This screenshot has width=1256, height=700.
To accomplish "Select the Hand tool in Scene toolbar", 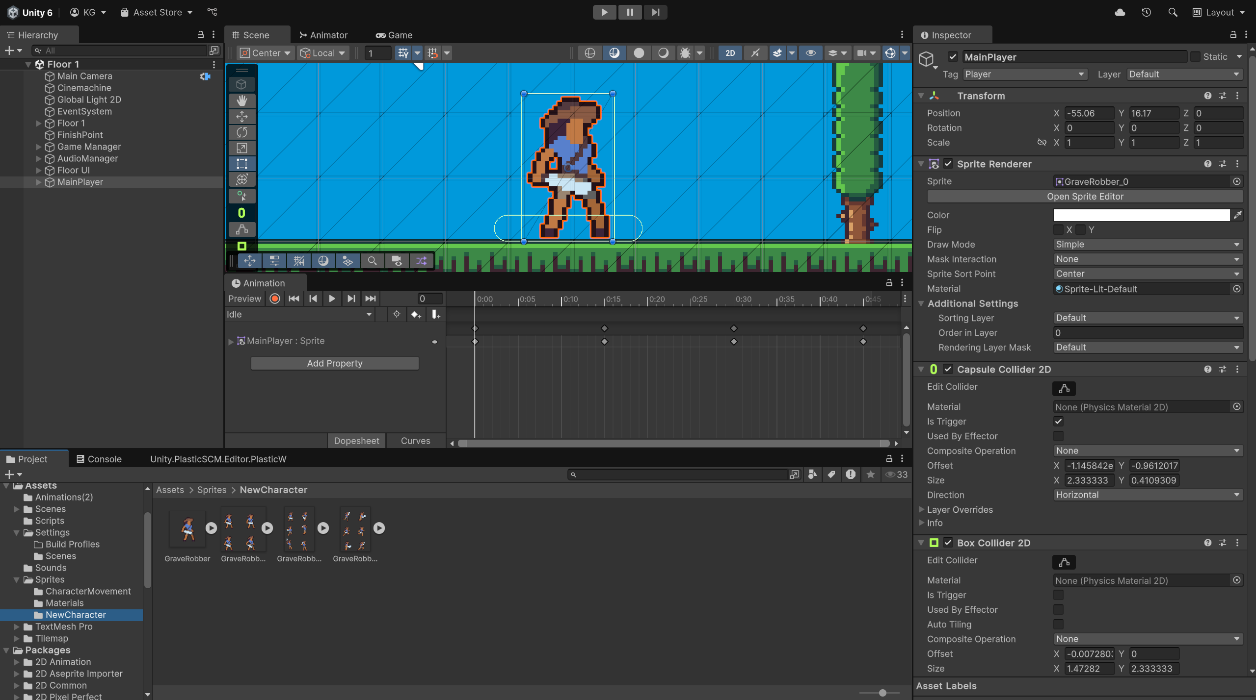I will [241, 100].
